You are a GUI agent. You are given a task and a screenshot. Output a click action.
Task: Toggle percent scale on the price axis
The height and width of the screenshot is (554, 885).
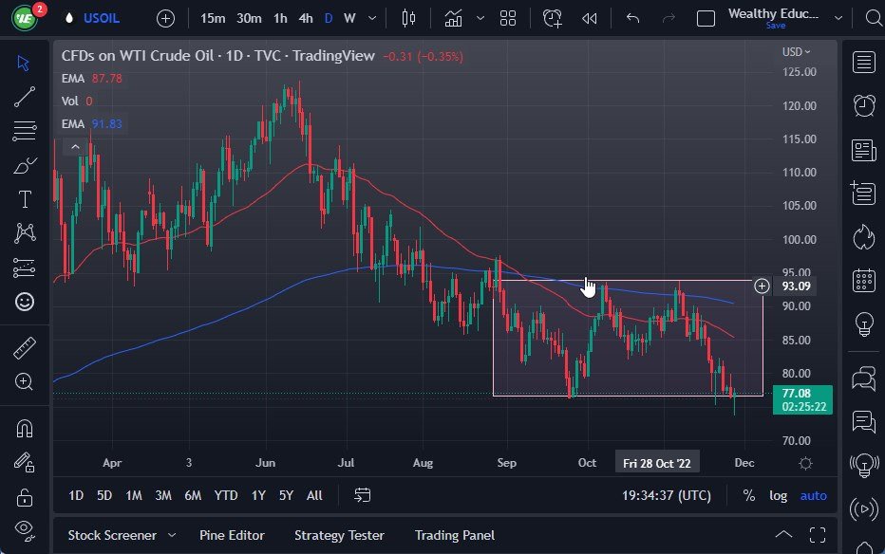pyautogui.click(x=748, y=495)
